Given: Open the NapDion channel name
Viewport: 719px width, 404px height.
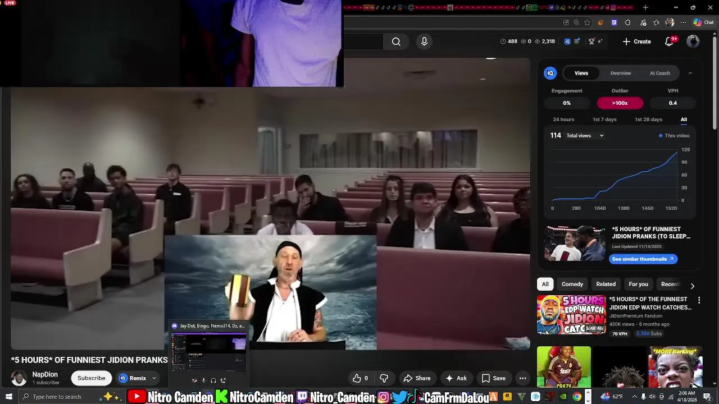Looking at the screenshot, I should click(45, 374).
